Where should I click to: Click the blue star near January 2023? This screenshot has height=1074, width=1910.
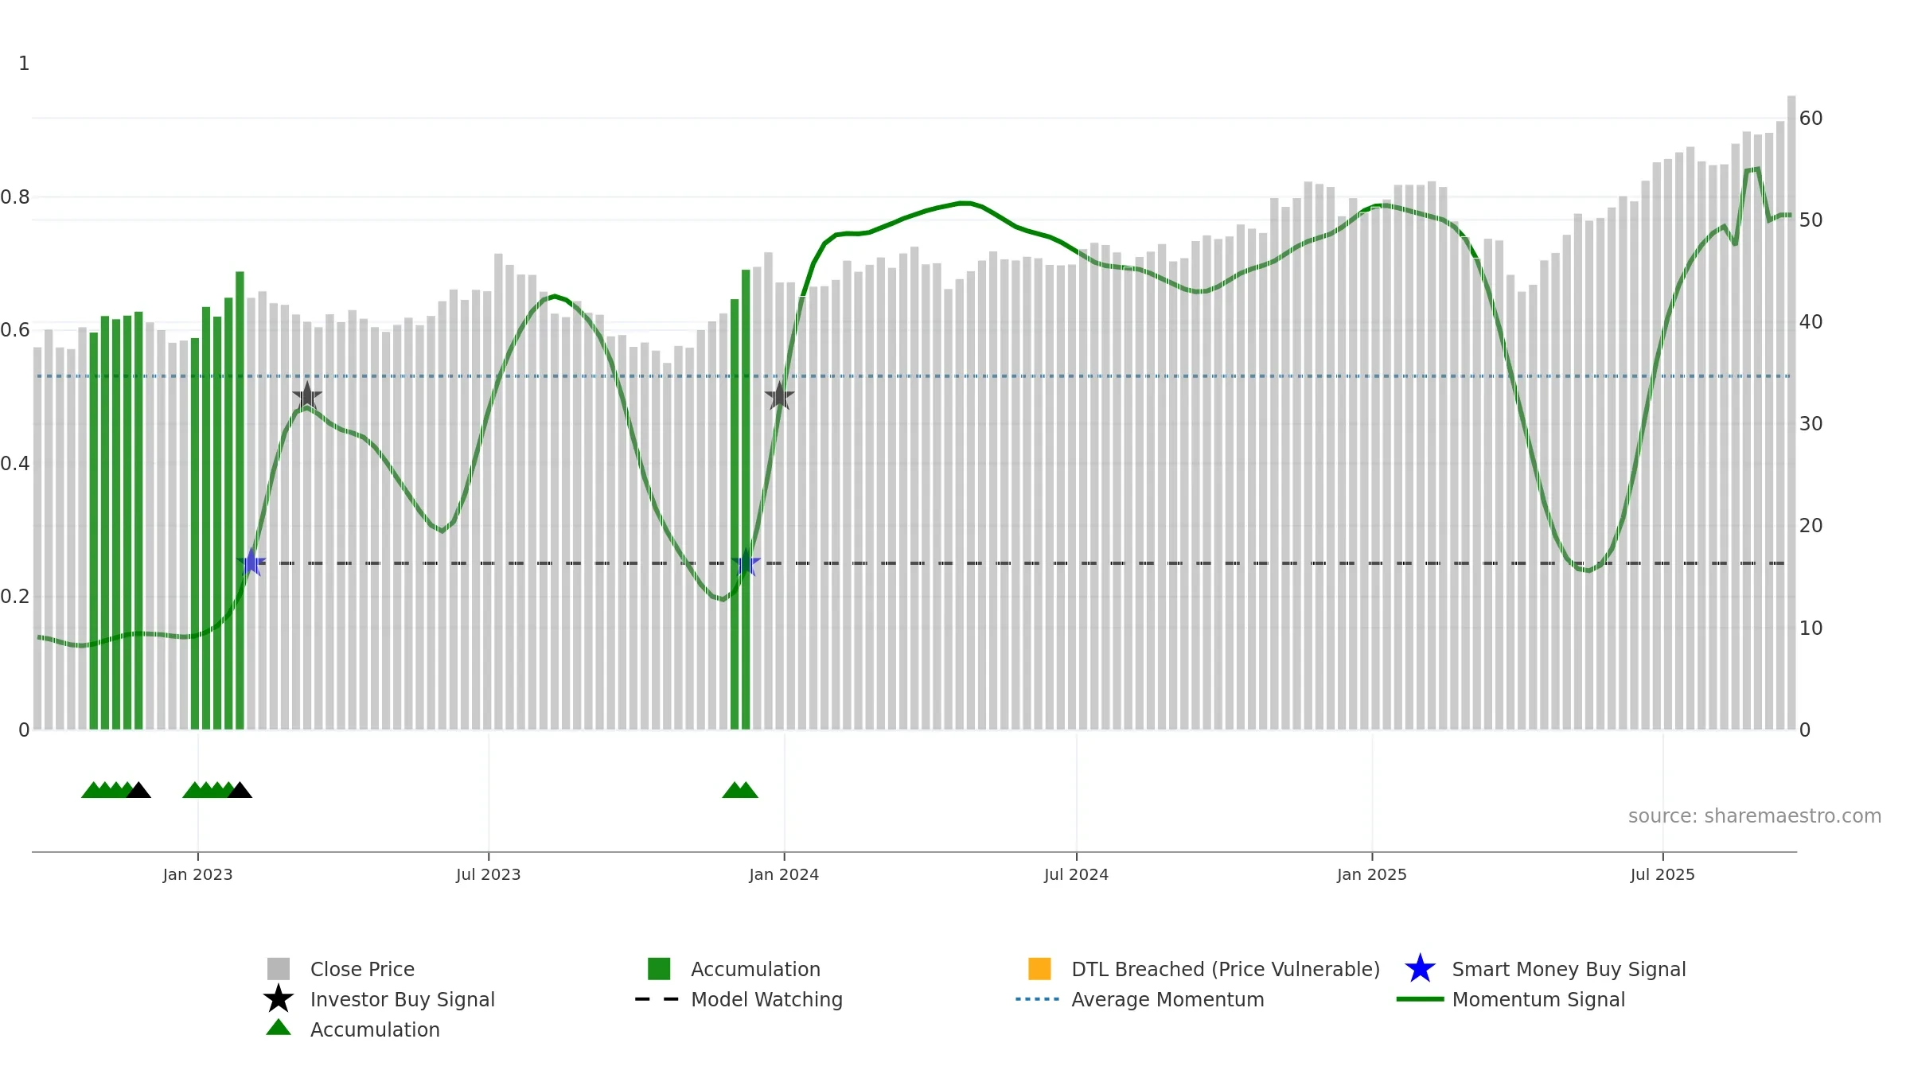(251, 563)
